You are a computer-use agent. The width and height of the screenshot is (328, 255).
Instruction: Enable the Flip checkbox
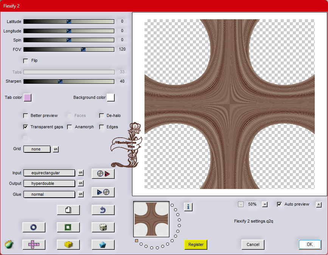click(x=26, y=61)
